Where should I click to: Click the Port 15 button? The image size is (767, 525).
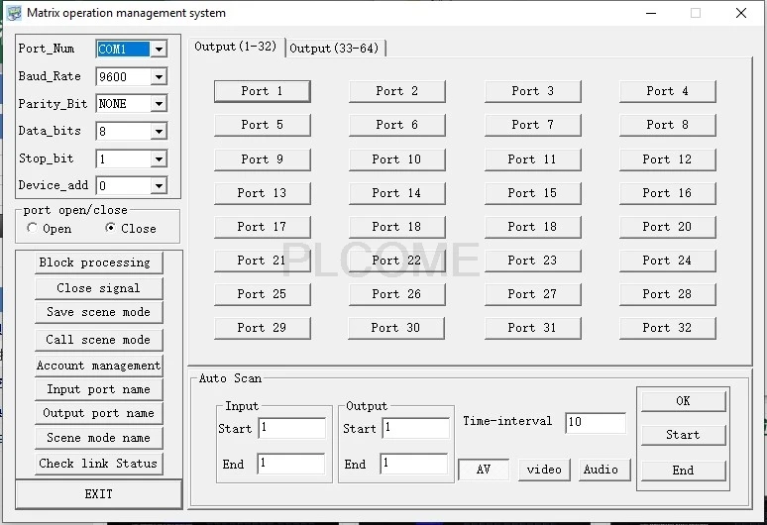tap(533, 193)
